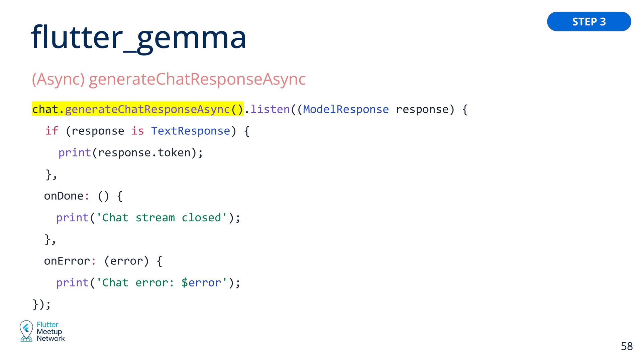This screenshot has width=642, height=361.
Task: Click the TextResponse class name
Action: [x=191, y=131]
